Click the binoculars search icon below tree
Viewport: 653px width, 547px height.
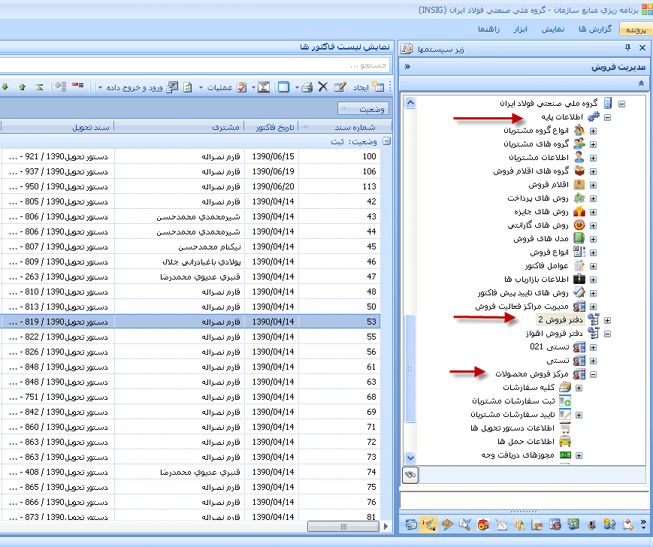pos(410,475)
